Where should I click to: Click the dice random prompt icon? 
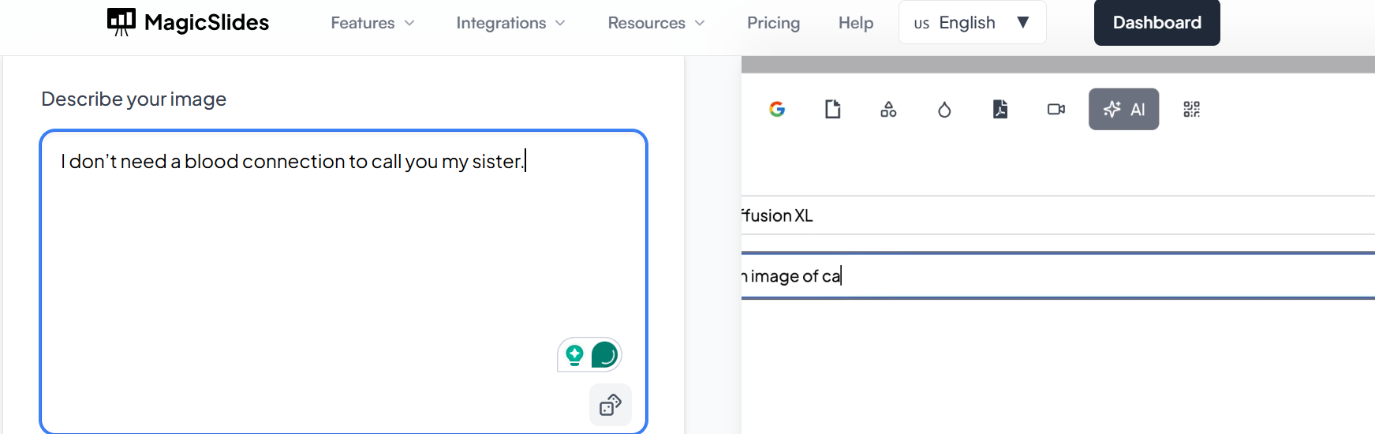pos(611,405)
